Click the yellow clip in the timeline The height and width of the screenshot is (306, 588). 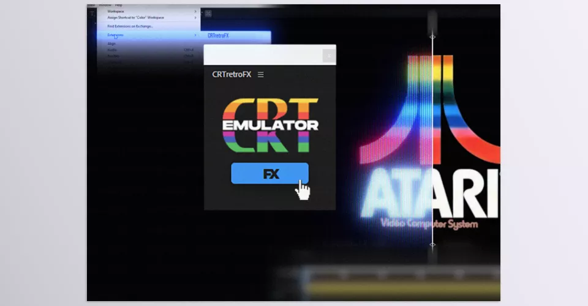(x=403, y=288)
